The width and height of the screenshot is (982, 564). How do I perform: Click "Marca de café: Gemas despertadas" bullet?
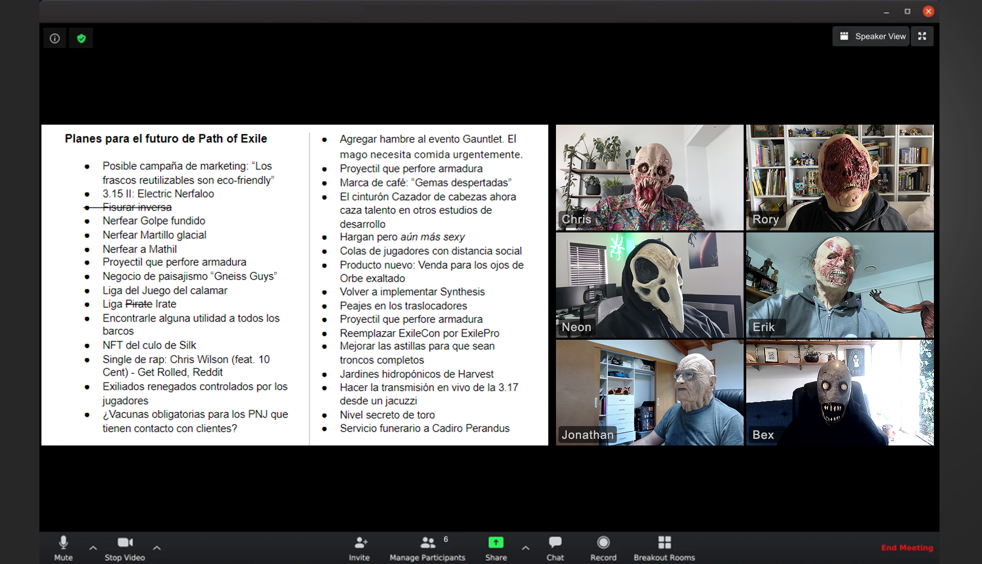pyautogui.click(x=425, y=182)
